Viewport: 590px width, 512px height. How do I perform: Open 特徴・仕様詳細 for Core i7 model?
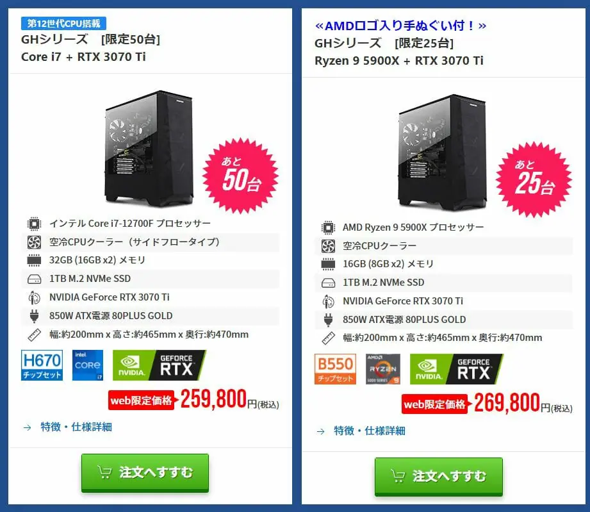(x=76, y=427)
